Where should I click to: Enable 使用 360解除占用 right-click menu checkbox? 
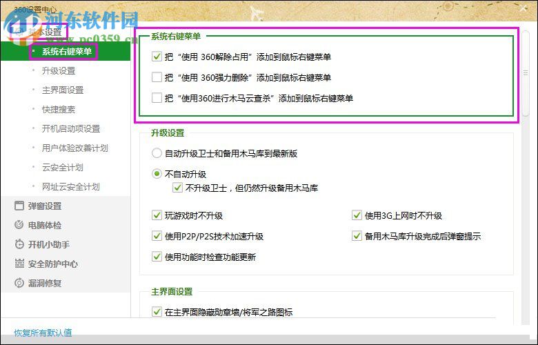pyautogui.click(x=157, y=57)
